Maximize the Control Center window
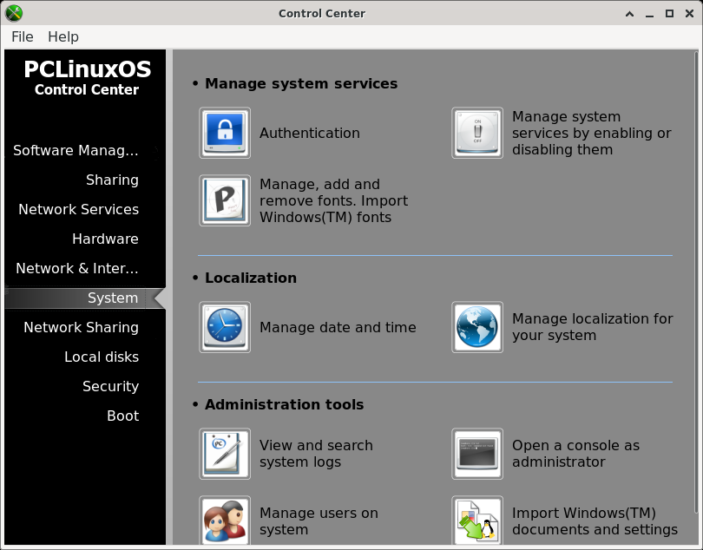703x550 pixels. [x=669, y=14]
